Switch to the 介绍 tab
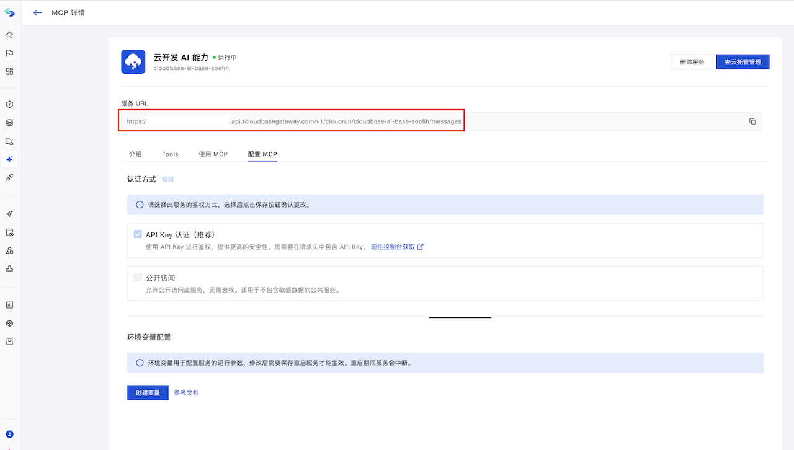 135,154
